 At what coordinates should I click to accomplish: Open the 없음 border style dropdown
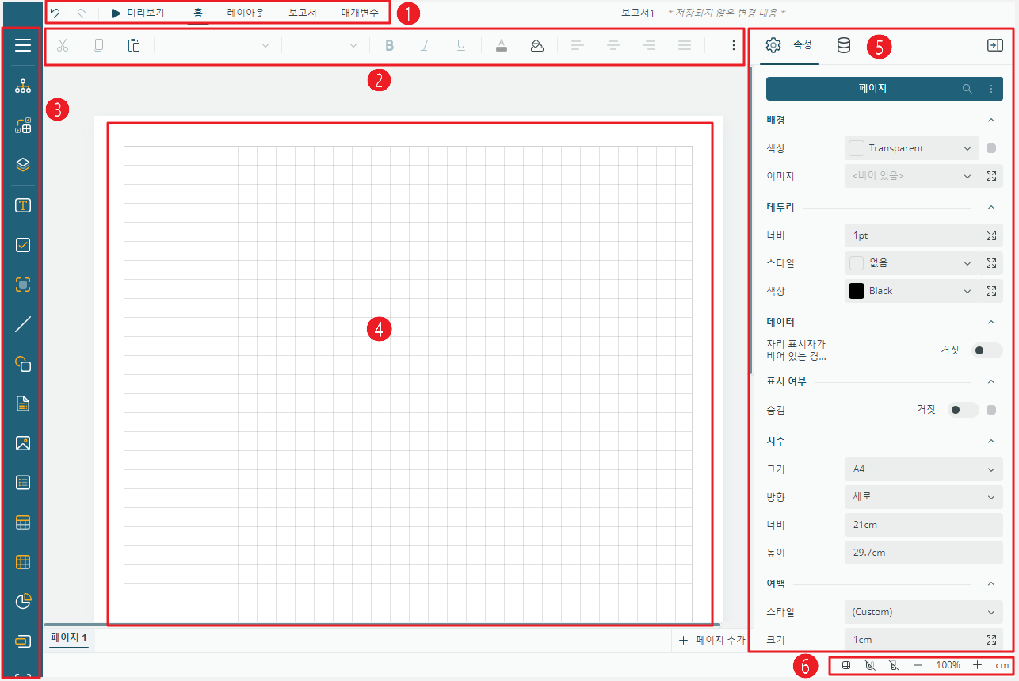coord(911,263)
